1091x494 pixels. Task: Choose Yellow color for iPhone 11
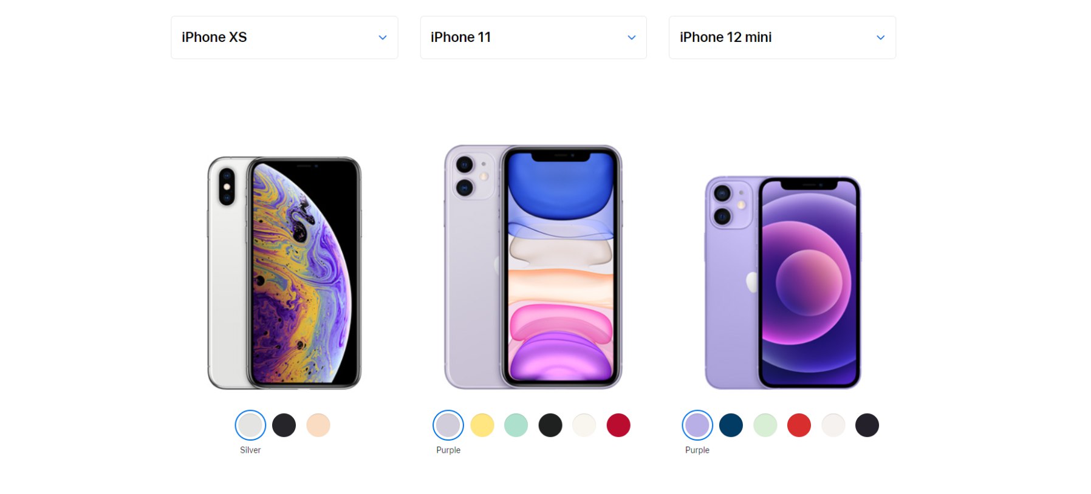click(482, 425)
